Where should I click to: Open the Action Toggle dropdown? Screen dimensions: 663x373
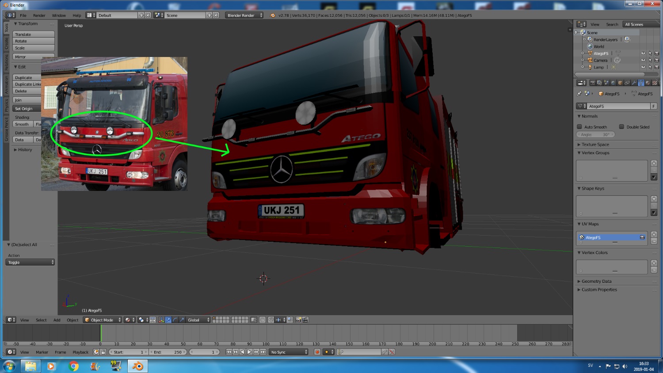(30, 263)
